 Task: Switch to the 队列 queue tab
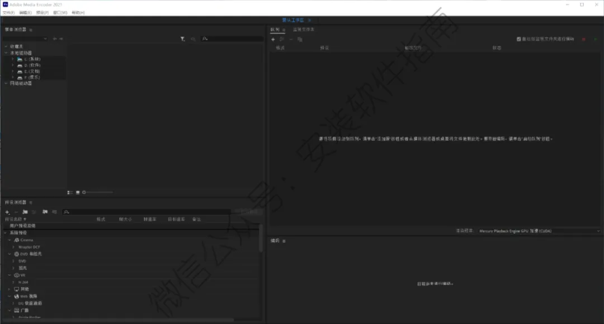275,30
